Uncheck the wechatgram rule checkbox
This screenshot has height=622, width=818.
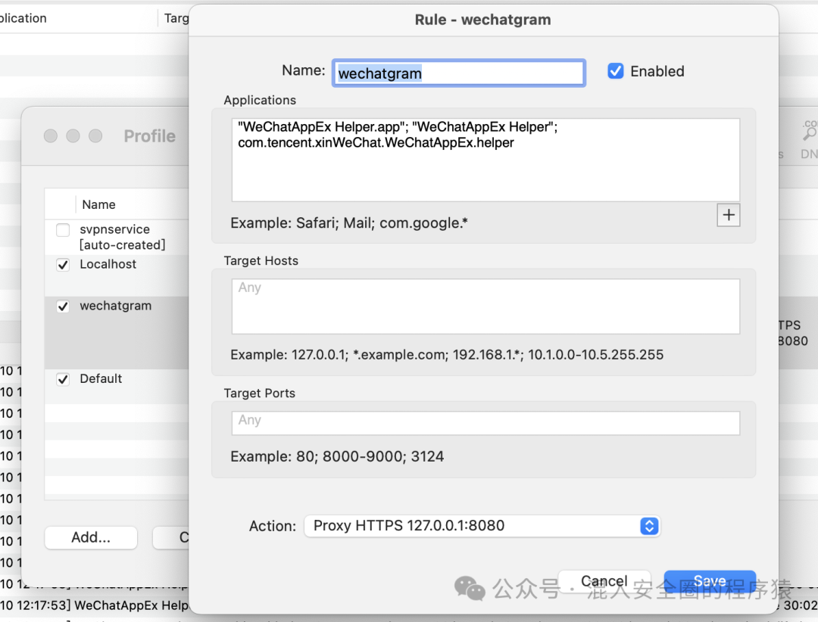(63, 306)
